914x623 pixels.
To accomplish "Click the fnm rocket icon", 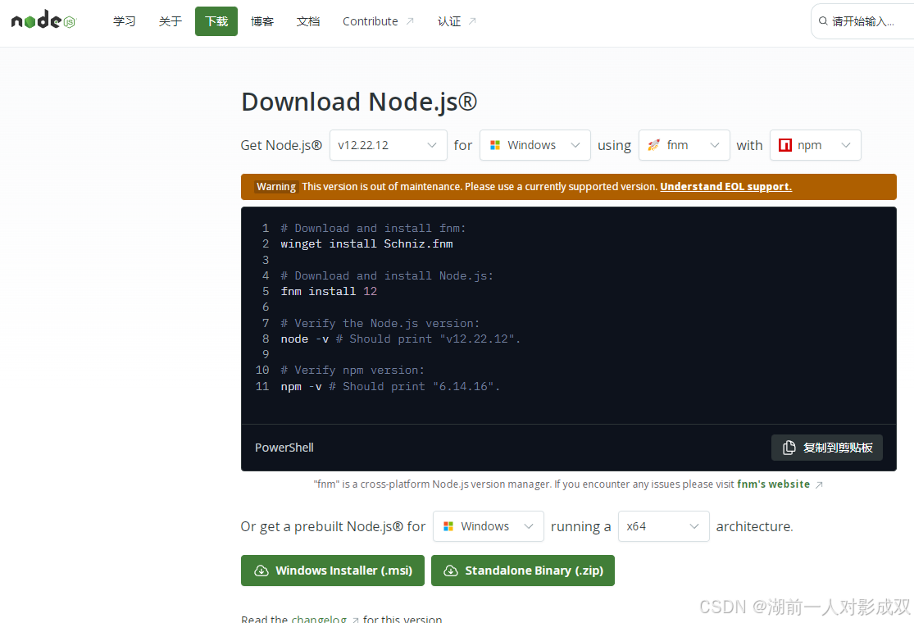I will tap(654, 145).
